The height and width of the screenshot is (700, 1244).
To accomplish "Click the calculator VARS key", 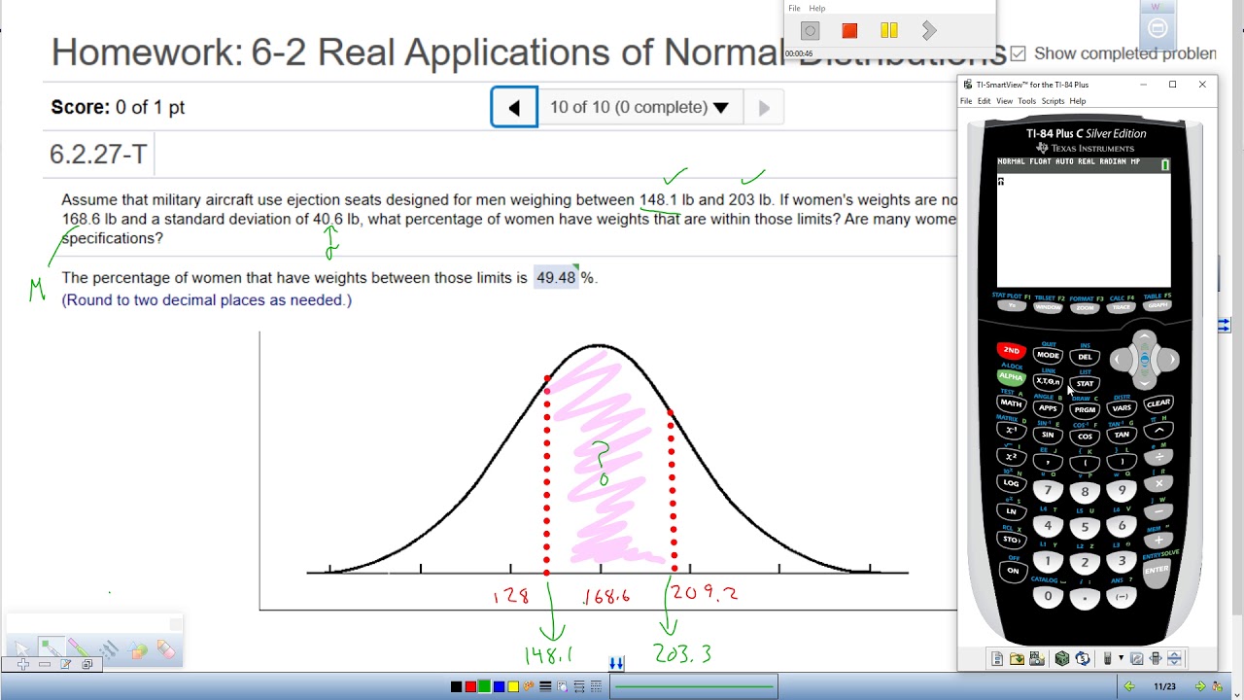I will tap(1122, 408).
